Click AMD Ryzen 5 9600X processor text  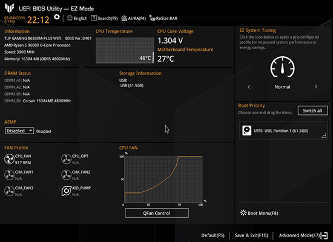[x=37, y=45]
